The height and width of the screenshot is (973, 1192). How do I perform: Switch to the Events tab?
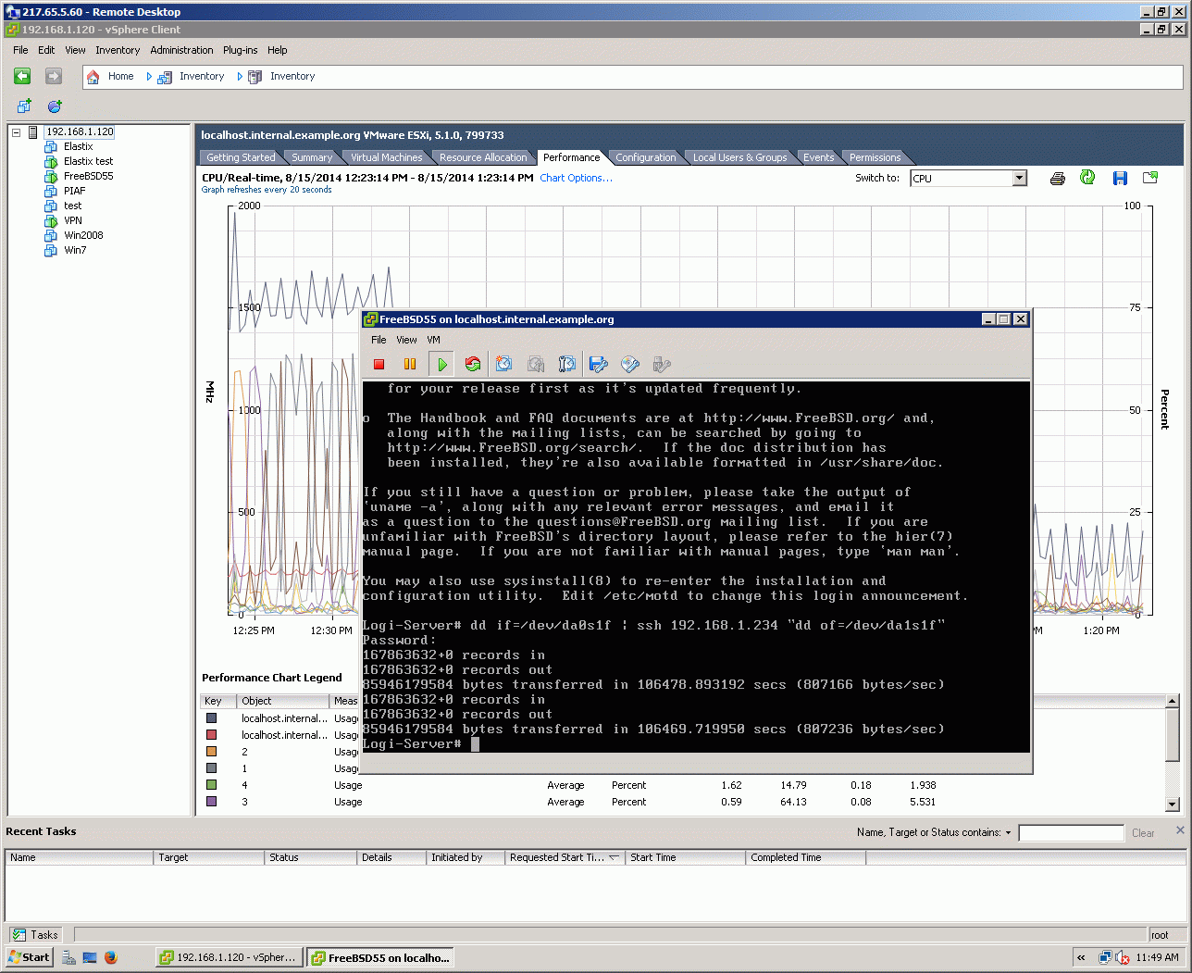[x=818, y=157]
